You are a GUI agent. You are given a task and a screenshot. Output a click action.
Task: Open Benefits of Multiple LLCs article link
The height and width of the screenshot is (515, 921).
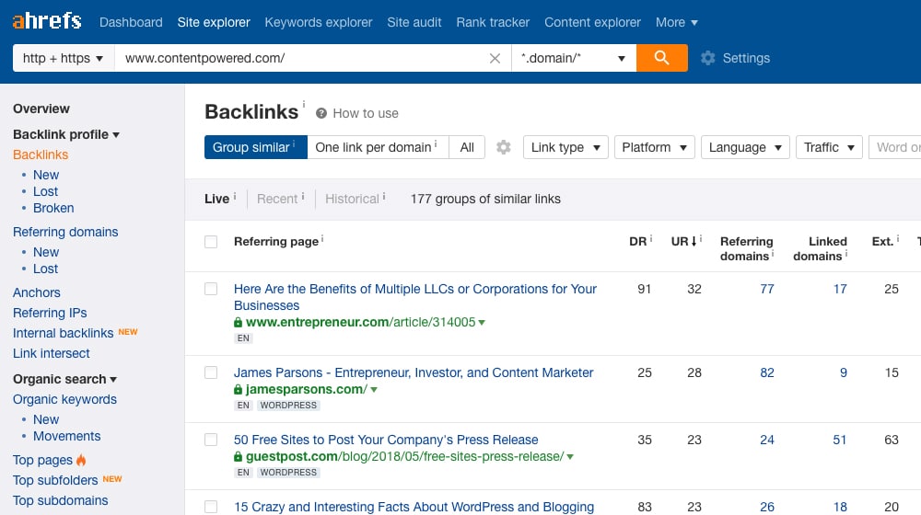[414, 297]
